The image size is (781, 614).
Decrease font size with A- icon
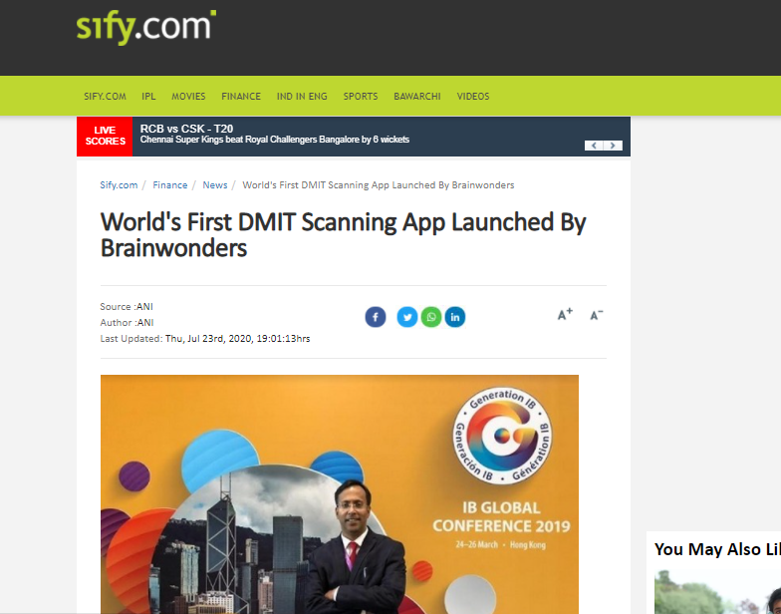pyautogui.click(x=596, y=315)
